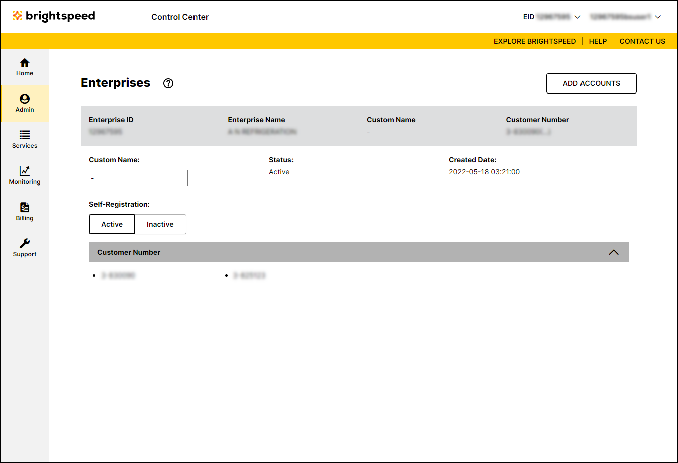Click the Active status value
Image resolution: width=678 pixels, height=463 pixels.
279,172
